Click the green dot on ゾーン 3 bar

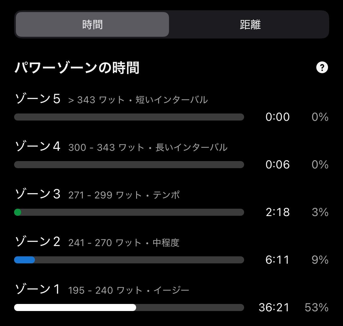pos(18,212)
